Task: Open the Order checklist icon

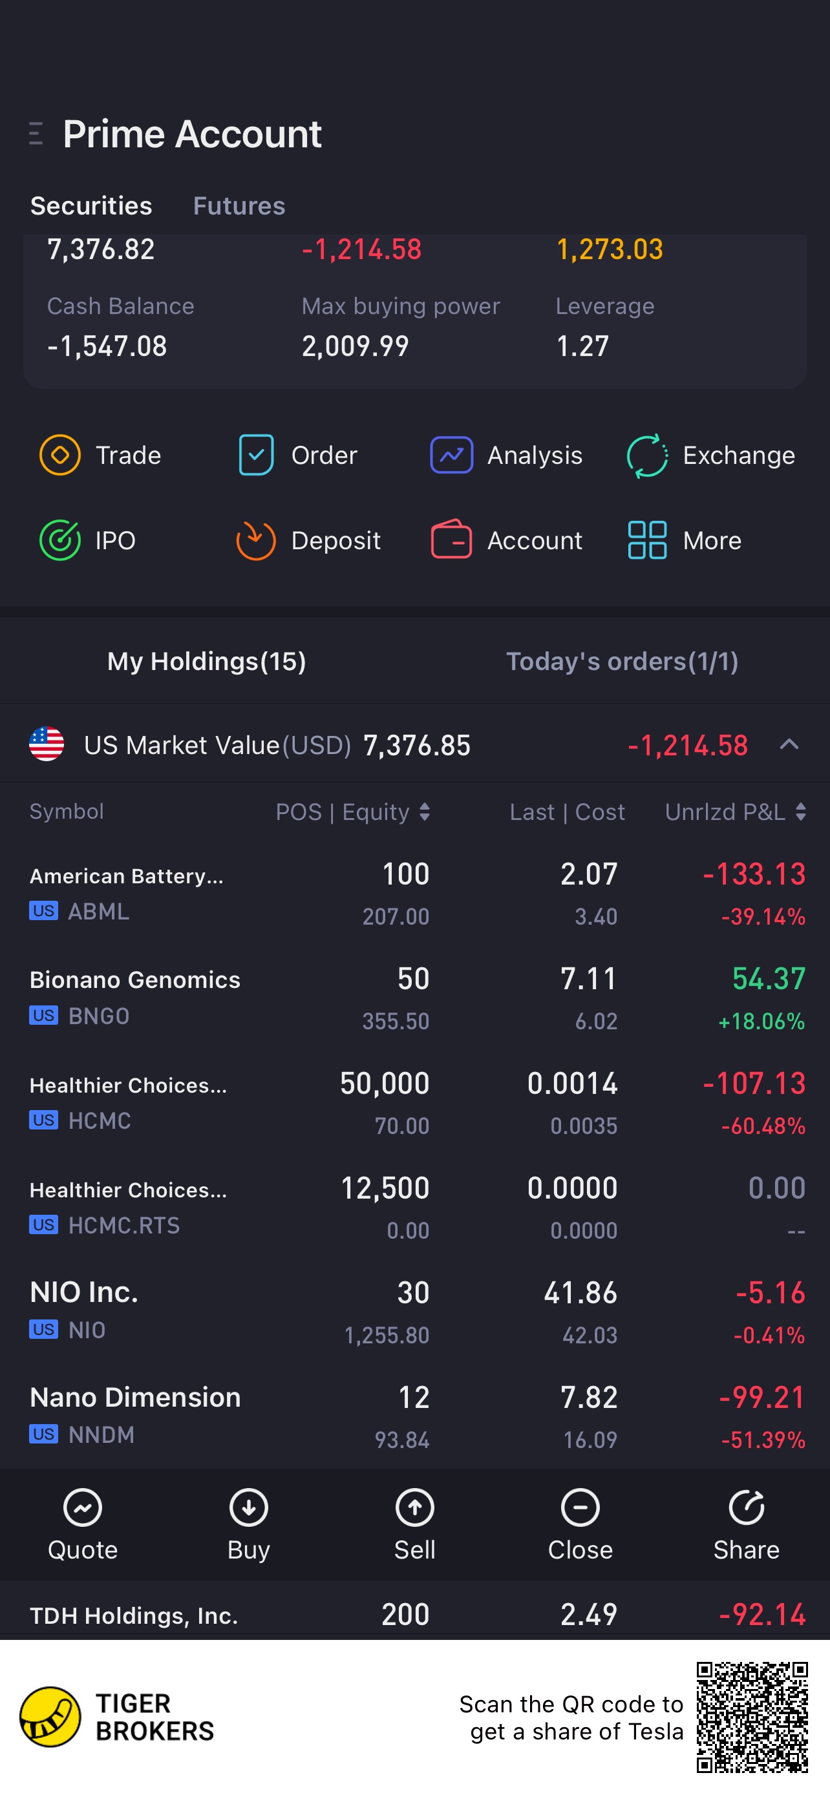Action: click(x=256, y=455)
